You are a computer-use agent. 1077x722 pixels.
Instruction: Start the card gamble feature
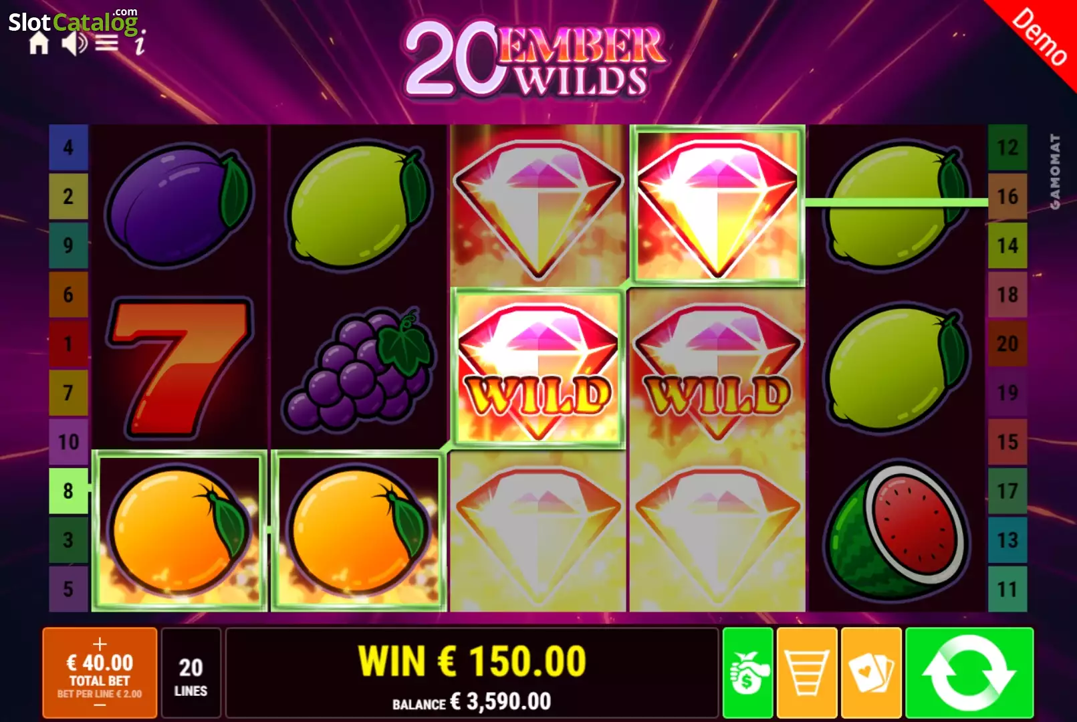(x=871, y=673)
